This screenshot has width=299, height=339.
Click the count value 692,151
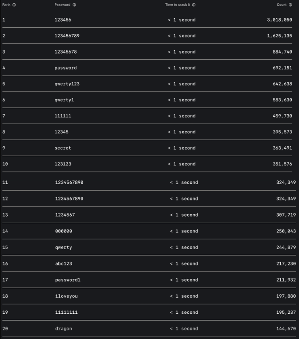[282, 68]
